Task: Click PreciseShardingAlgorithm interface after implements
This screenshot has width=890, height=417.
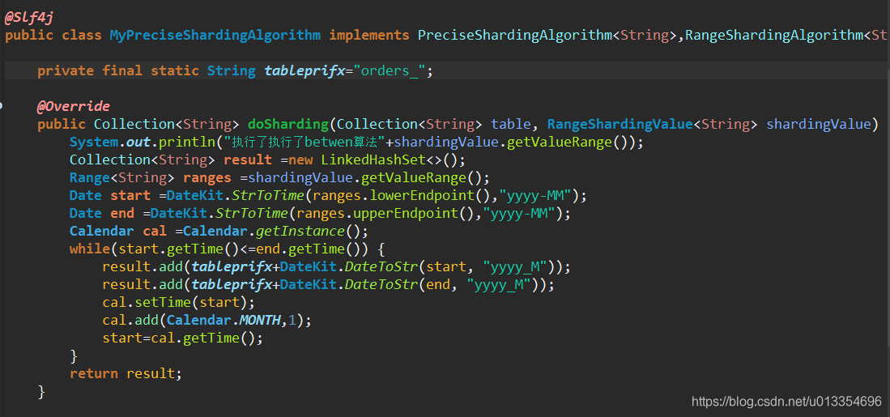Action: 515,35
